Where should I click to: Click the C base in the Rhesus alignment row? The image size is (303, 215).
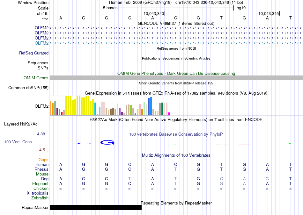130,169
